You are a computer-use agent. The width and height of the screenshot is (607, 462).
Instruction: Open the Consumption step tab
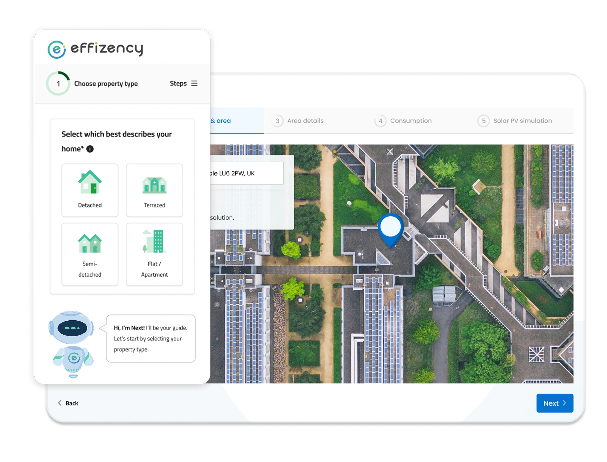[411, 121]
